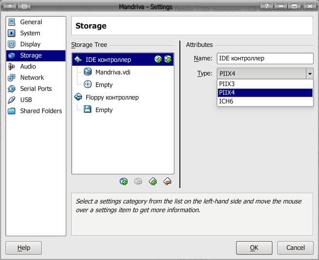The image size is (319, 260).
Task: Collapse the Type combo box arrow
Action: point(310,73)
